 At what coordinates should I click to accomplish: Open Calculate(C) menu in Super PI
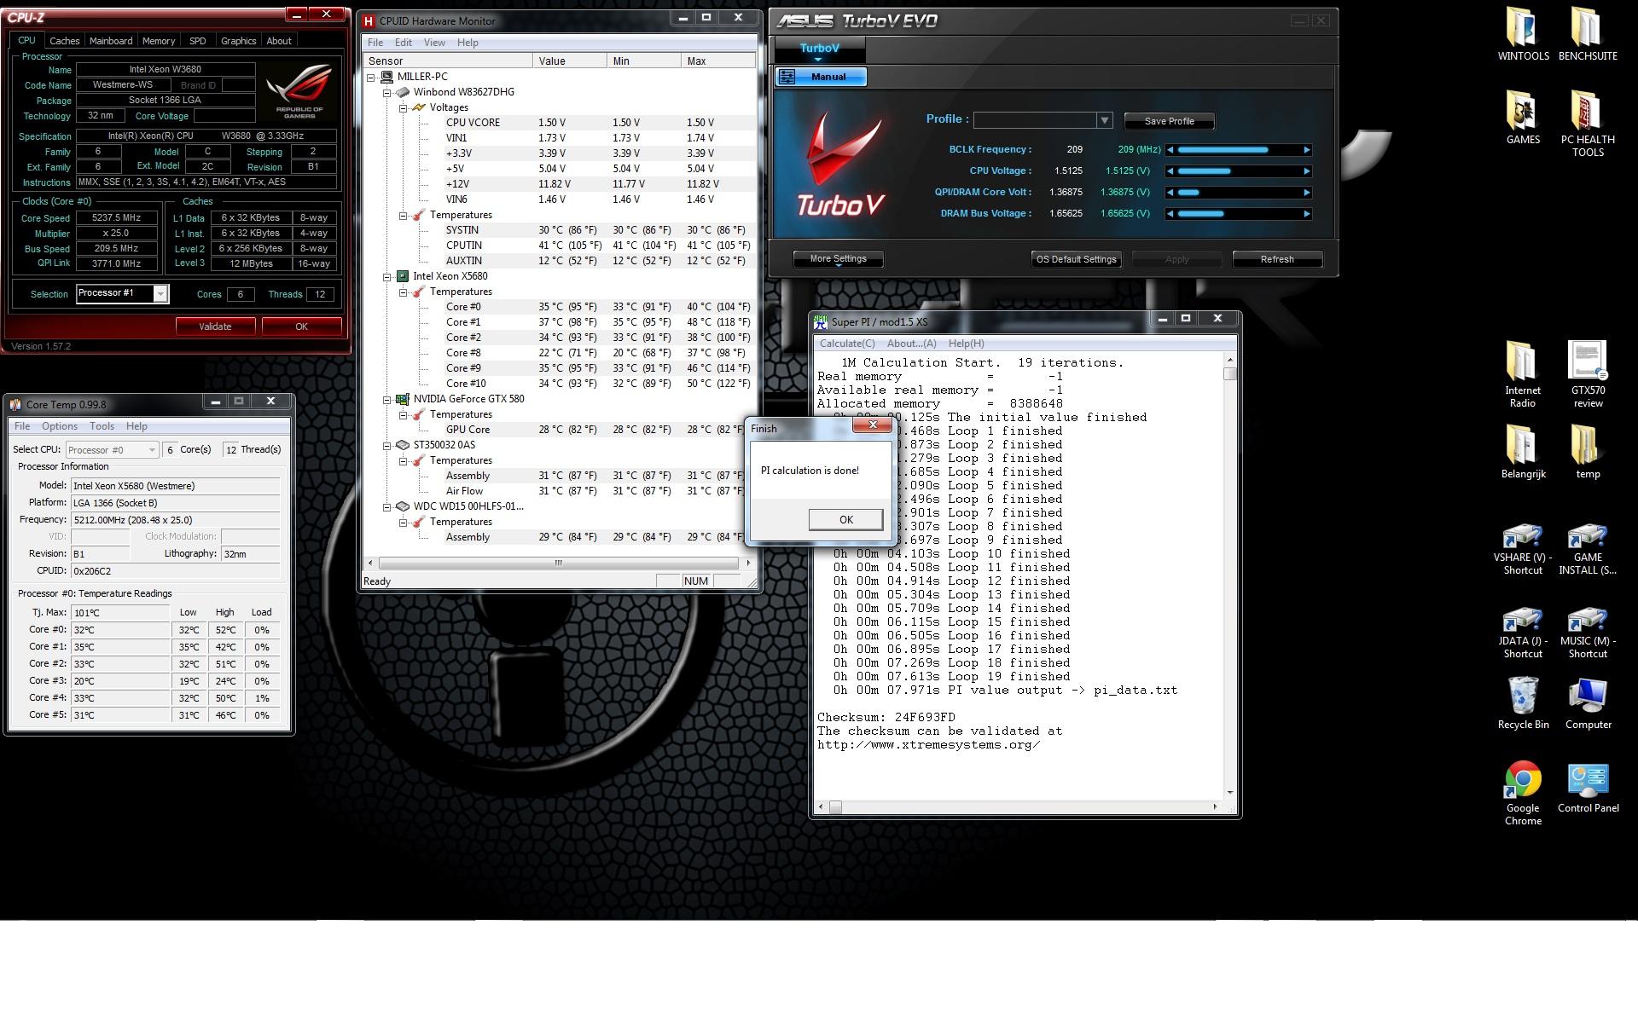(846, 344)
